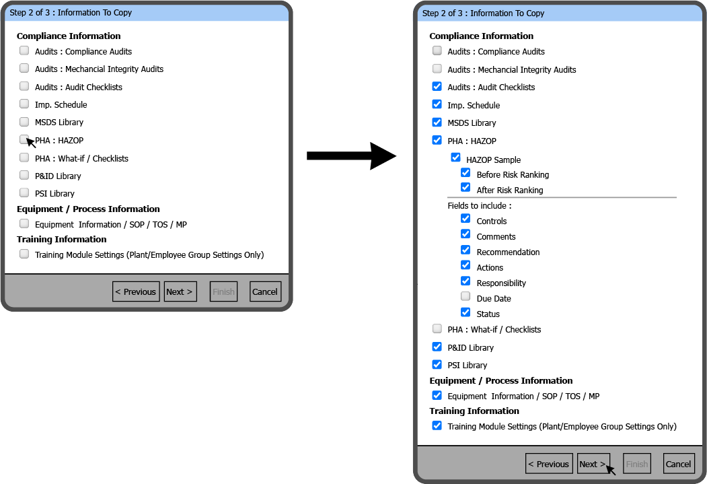707x484 pixels.
Task: Uncheck After Risk Ranking option
Action: click(x=466, y=188)
